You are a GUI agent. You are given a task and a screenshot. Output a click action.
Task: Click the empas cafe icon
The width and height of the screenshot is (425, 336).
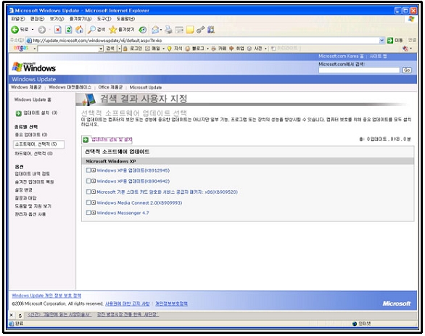point(214,49)
